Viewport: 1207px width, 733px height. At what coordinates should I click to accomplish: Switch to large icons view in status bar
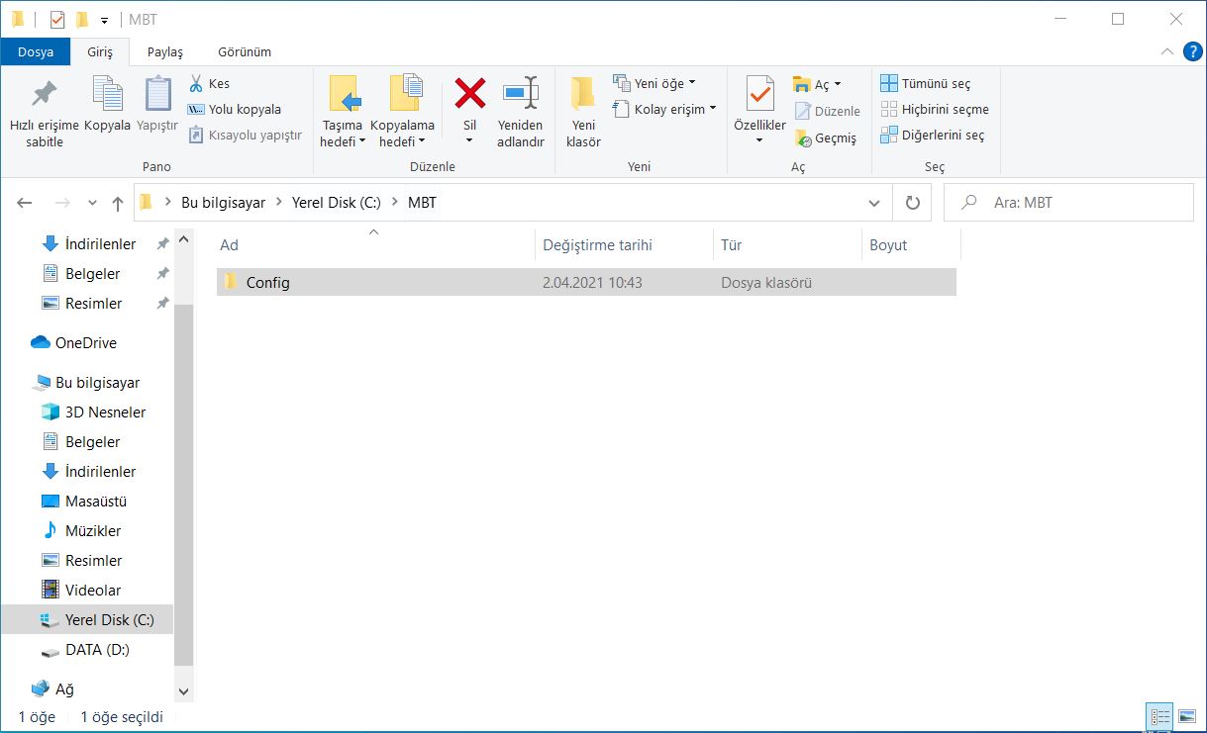(1186, 717)
